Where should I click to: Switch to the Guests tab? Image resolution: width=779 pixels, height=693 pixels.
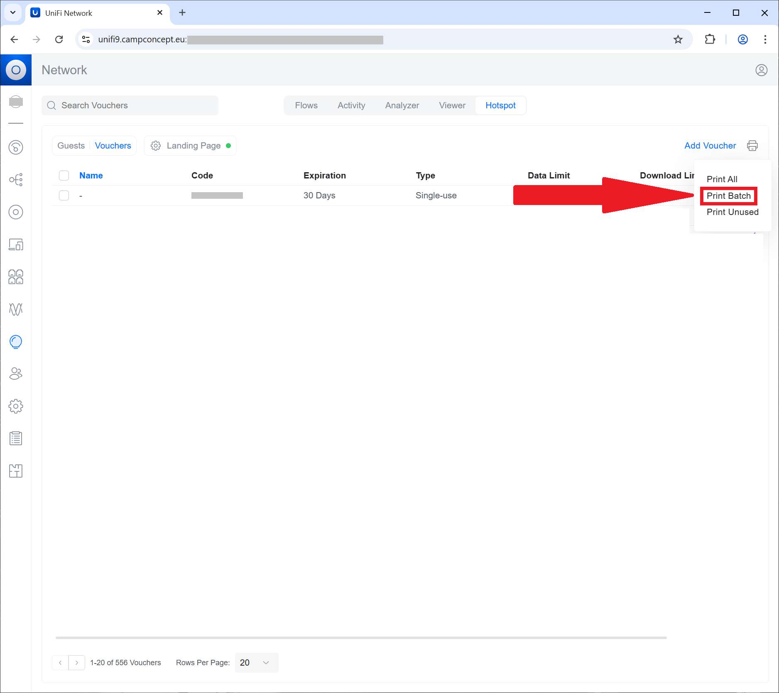tap(71, 146)
